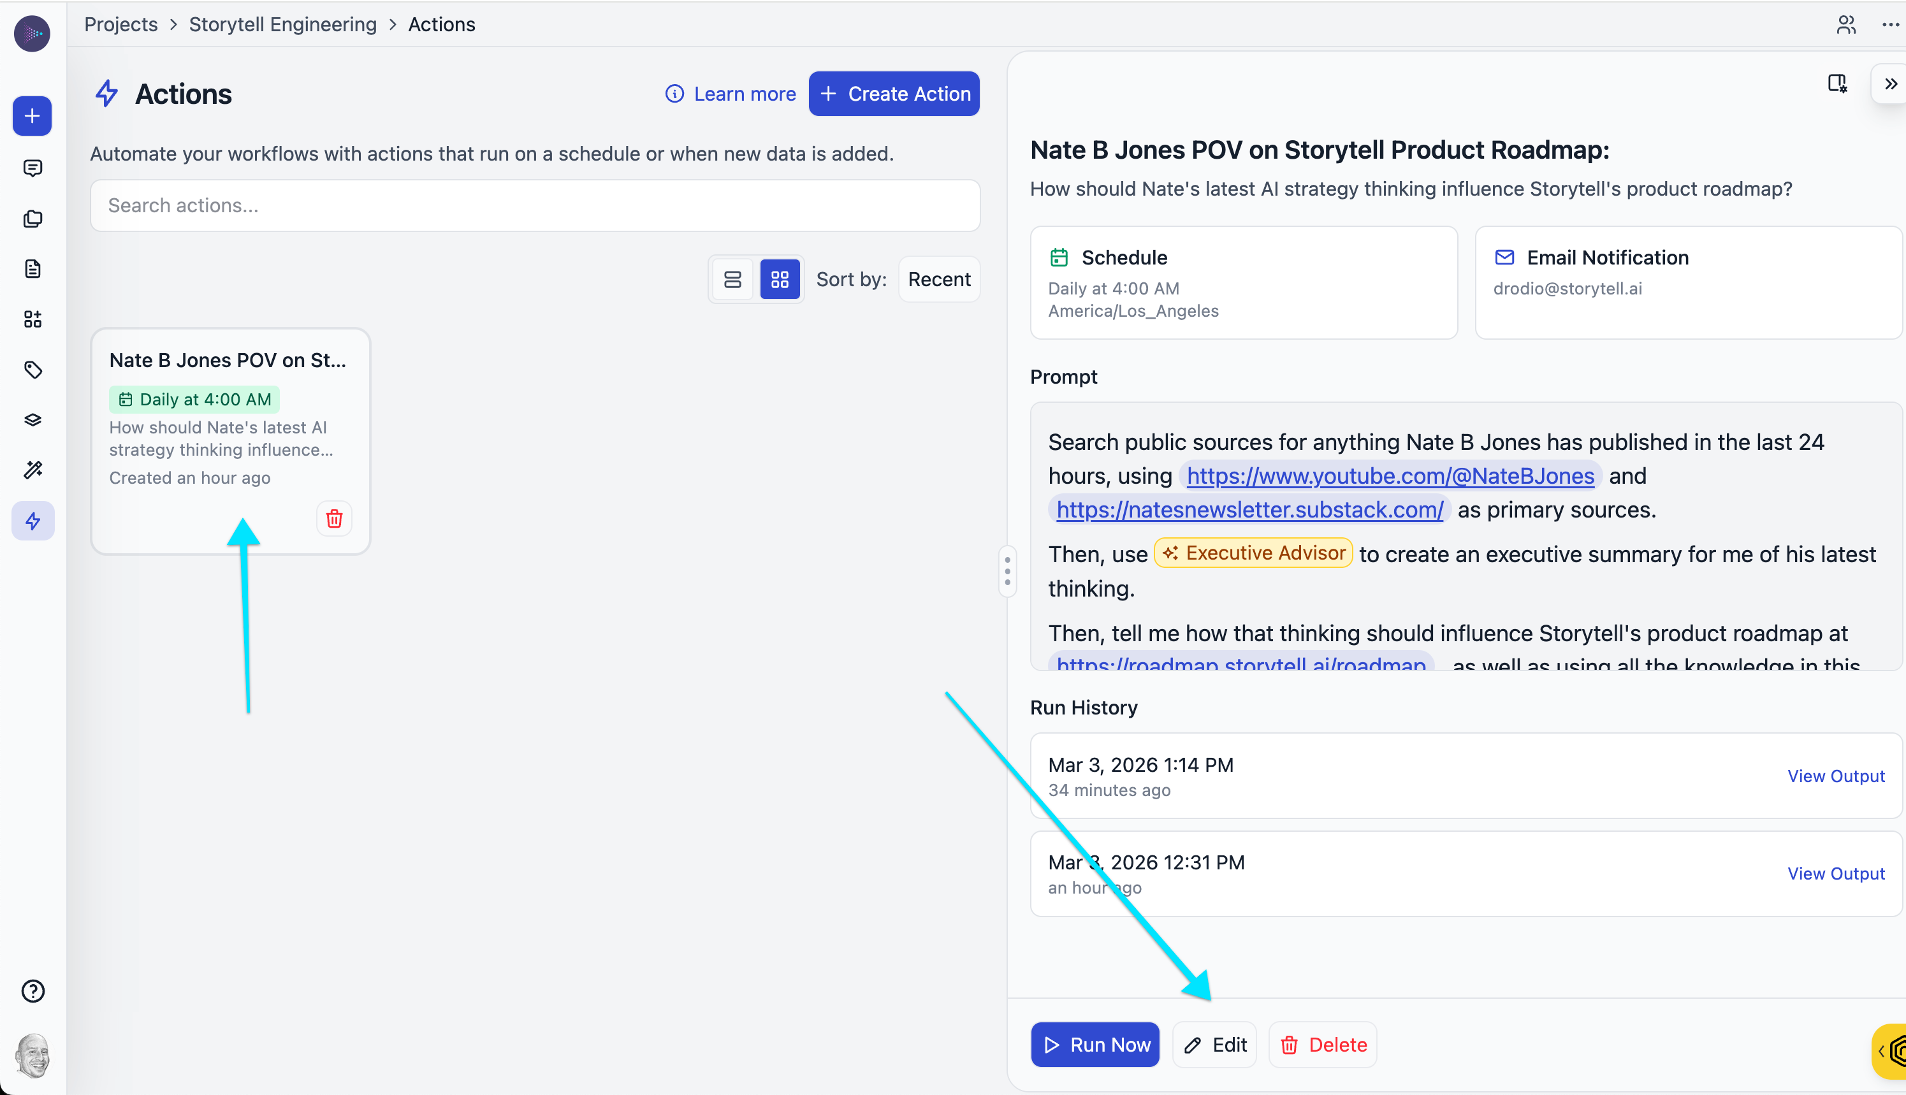Open the documents file icon in sidebar

33,268
